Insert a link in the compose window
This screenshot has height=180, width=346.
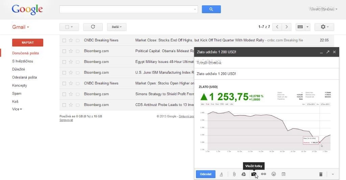pyautogui.click(x=264, y=174)
